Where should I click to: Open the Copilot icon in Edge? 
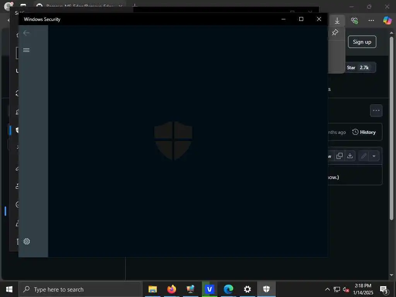(387, 20)
